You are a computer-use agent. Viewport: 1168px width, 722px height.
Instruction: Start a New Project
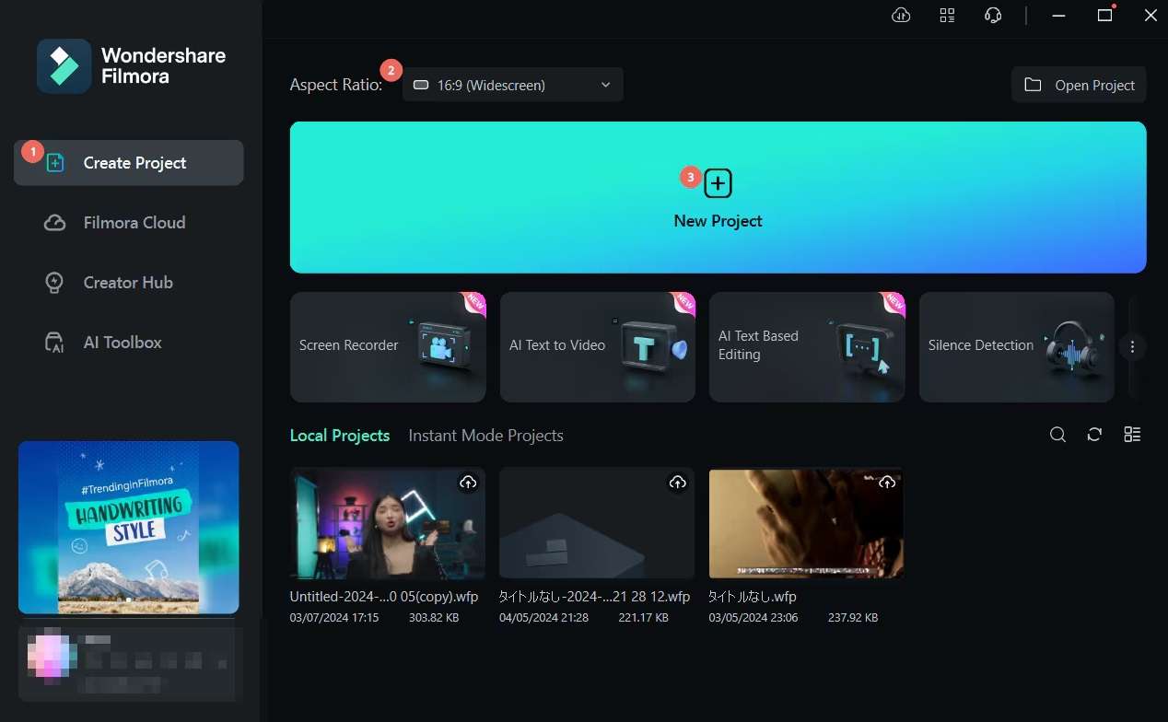718,197
